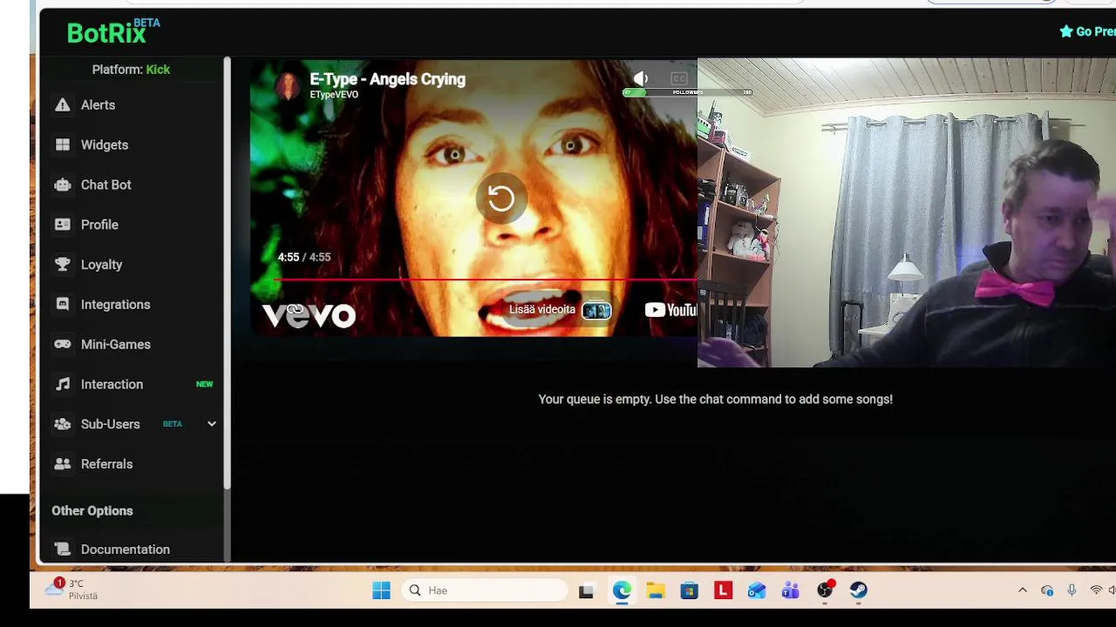1116x627 pixels.
Task: Open the red L app in taskbar
Action: coord(723,590)
